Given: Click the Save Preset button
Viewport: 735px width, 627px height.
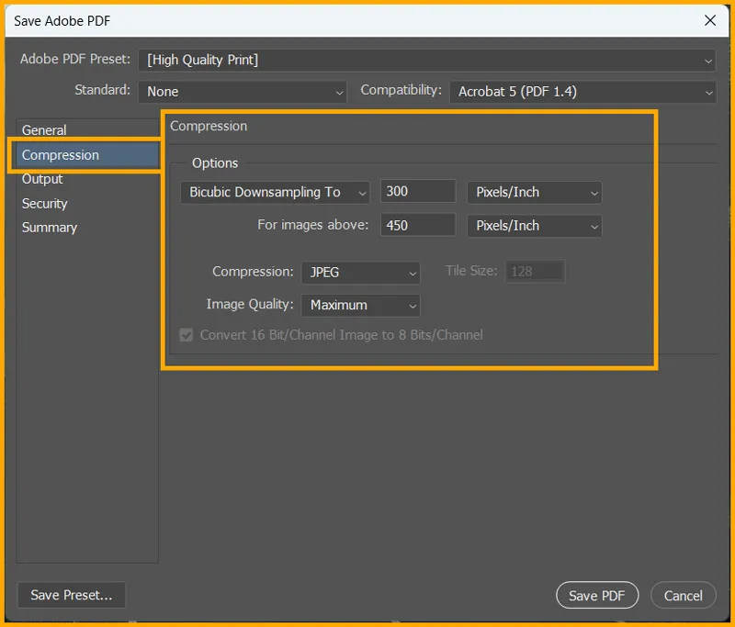Looking at the screenshot, I should [x=71, y=595].
